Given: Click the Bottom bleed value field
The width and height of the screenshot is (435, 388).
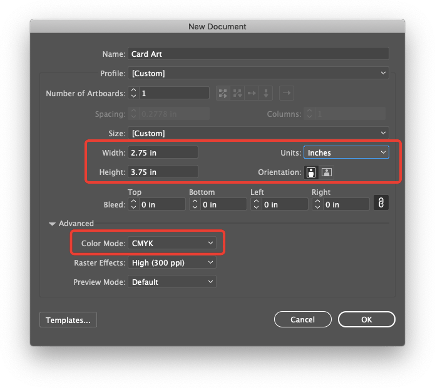Looking at the screenshot, I should (223, 204).
